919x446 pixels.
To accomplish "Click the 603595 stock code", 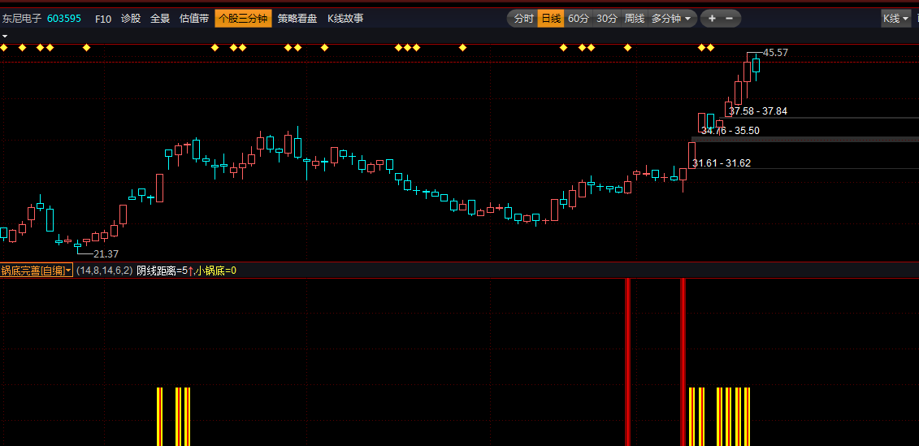I will tap(64, 19).
